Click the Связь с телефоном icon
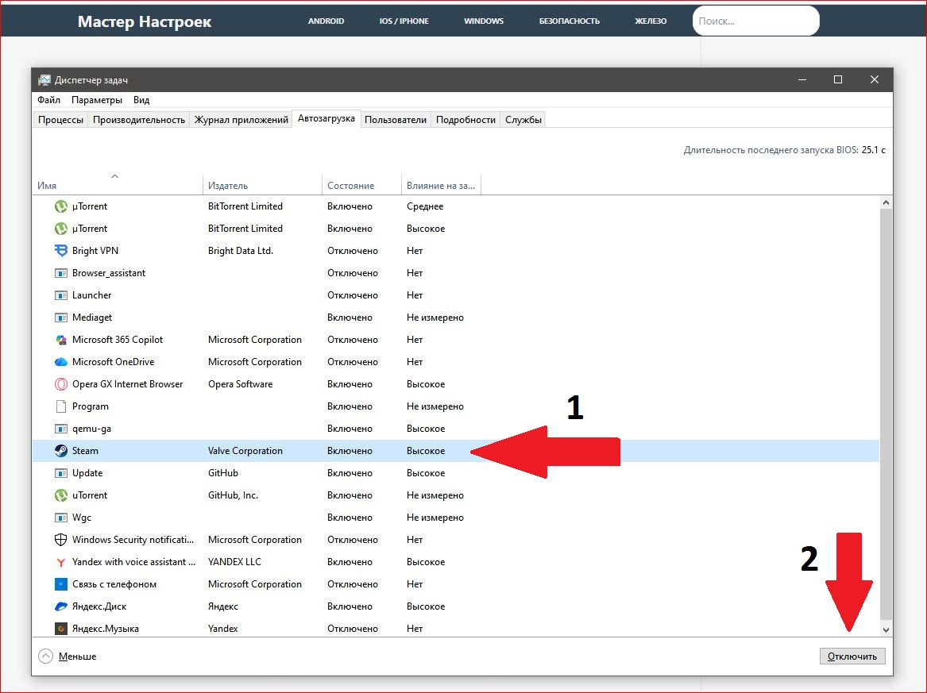The width and height of the screenshot is (927, 693). [61, 584]
